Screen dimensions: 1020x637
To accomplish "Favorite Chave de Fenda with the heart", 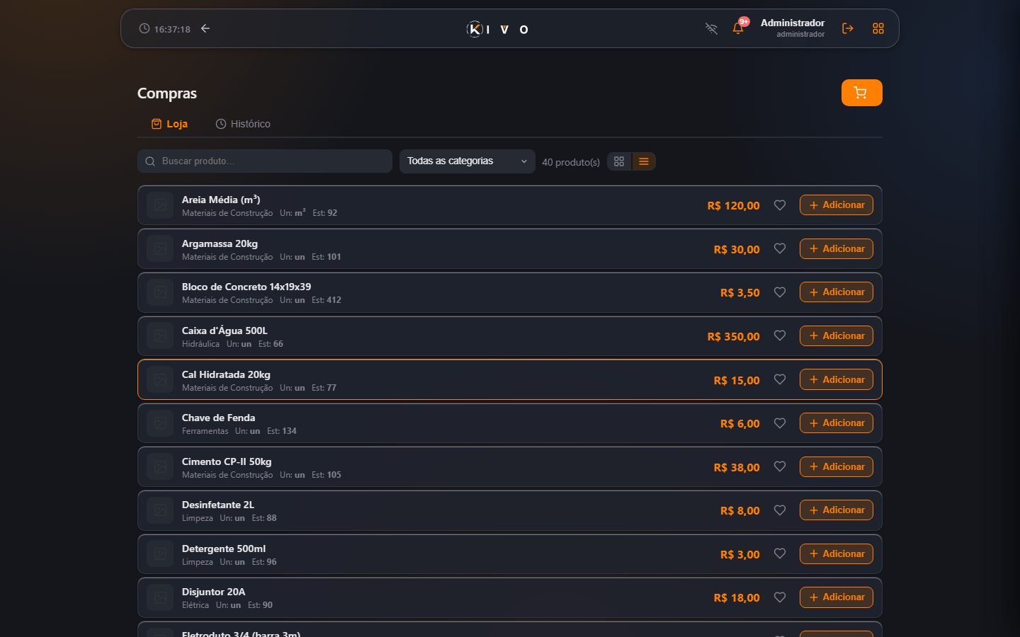I will pos(780,423).
